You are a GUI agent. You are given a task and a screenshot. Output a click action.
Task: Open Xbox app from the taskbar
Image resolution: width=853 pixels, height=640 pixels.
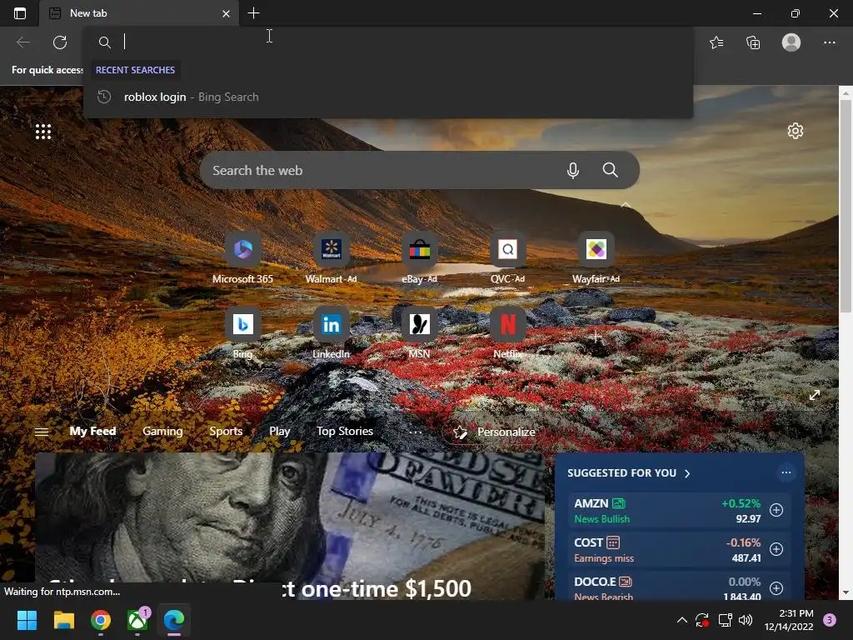pyautogui.click(x=137, y=620)
